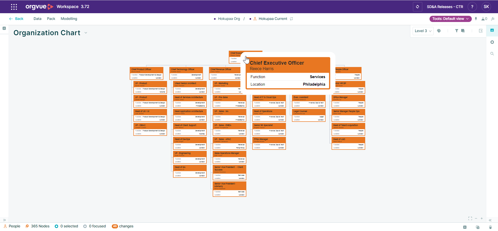Select the Head of DevOps card
This screenshot has height=231, width=498.
pos(190,143)
